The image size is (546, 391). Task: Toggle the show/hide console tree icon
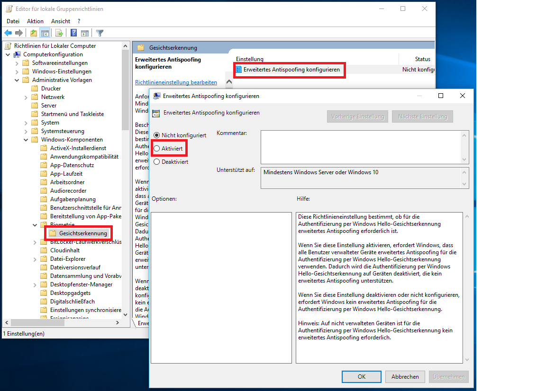[45, 33]
